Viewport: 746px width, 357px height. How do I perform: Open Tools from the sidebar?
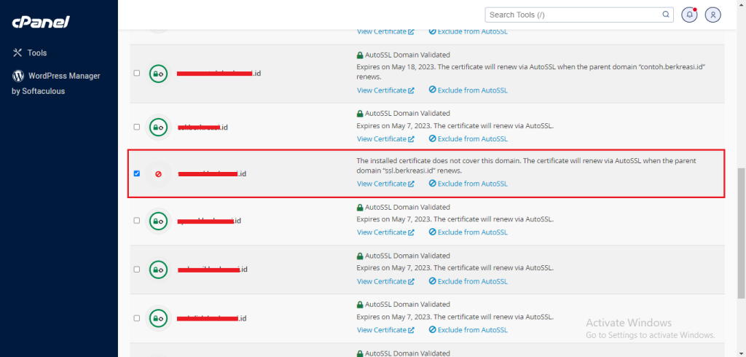click(30, 53)
